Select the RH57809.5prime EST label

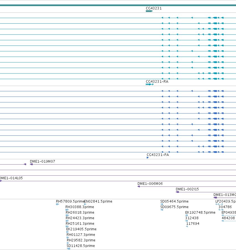point(70,201)
